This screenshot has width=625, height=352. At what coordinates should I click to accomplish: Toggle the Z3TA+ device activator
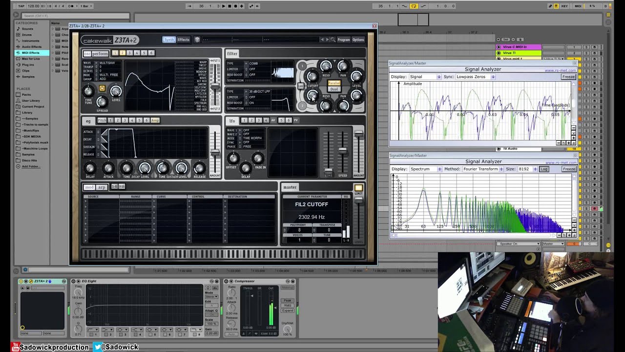(22, 281)
